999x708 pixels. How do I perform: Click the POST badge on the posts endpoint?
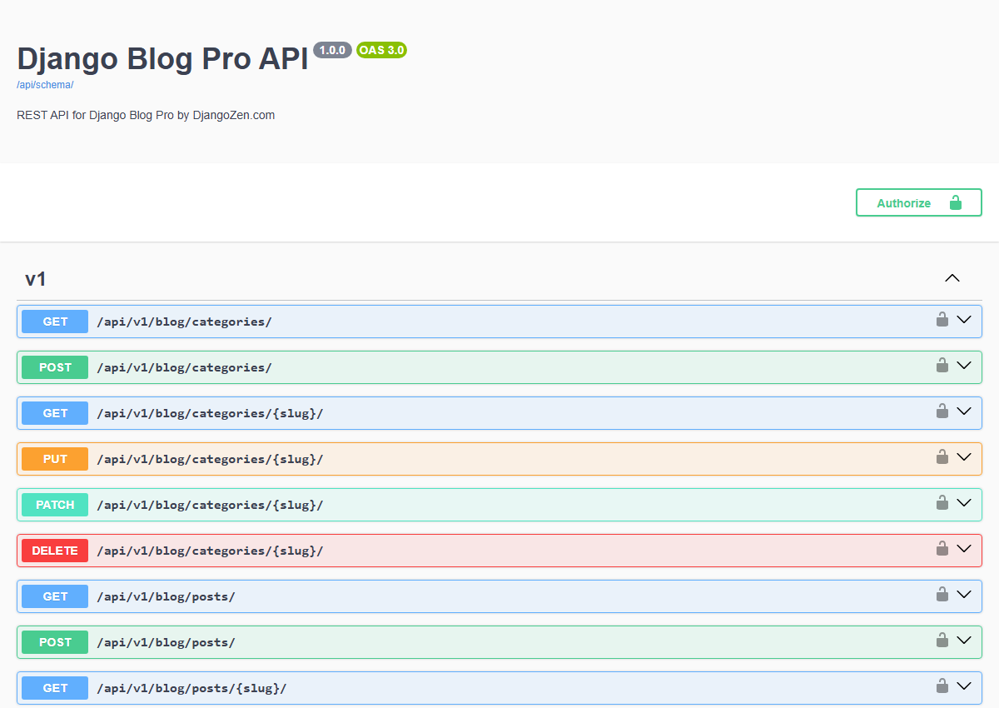tap(54, 642)
